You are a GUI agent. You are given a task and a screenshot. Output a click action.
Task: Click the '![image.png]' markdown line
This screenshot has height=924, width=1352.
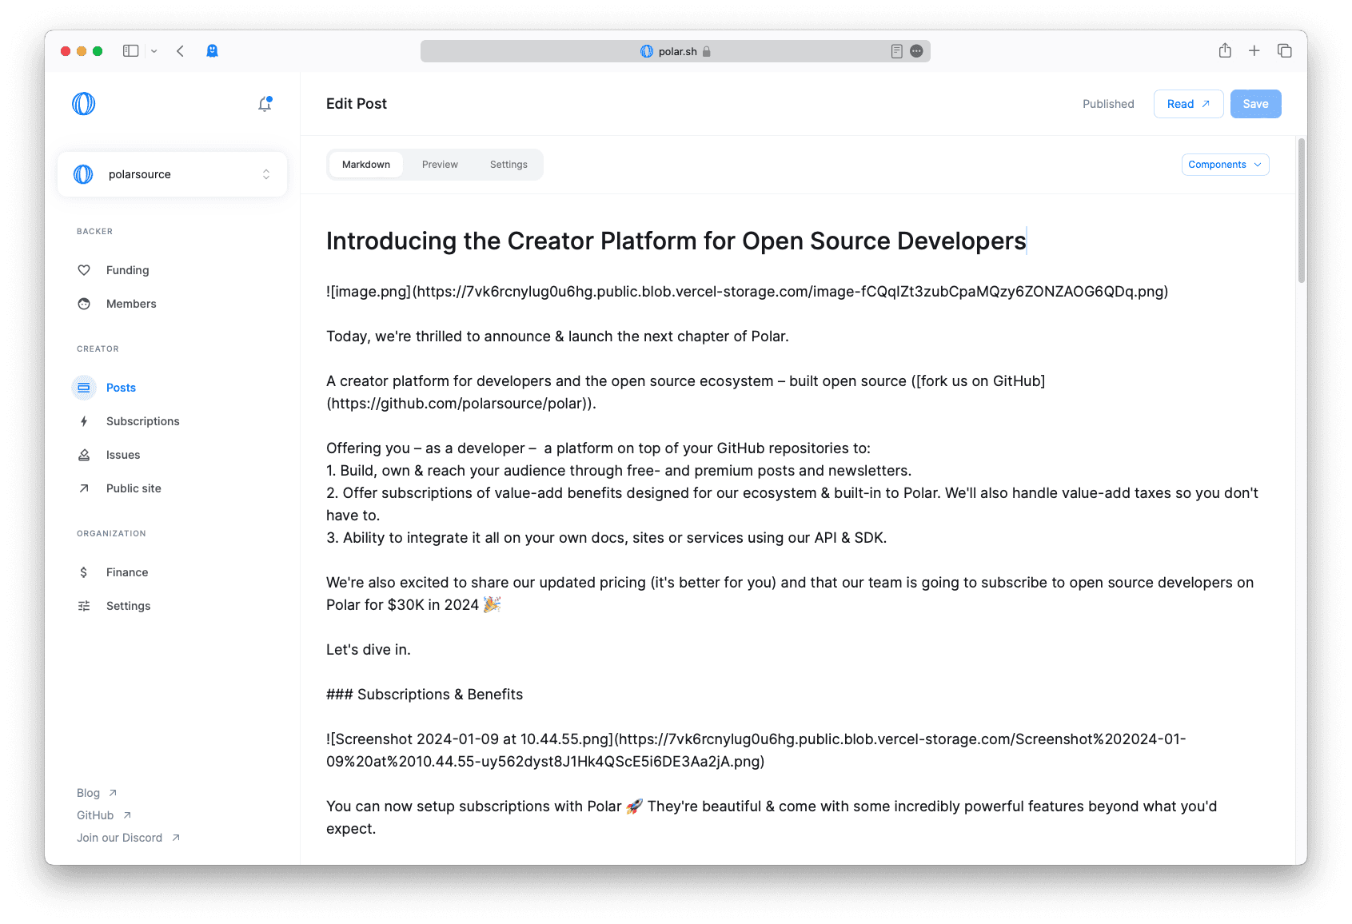pyautogui.click(x=748, y=292)
